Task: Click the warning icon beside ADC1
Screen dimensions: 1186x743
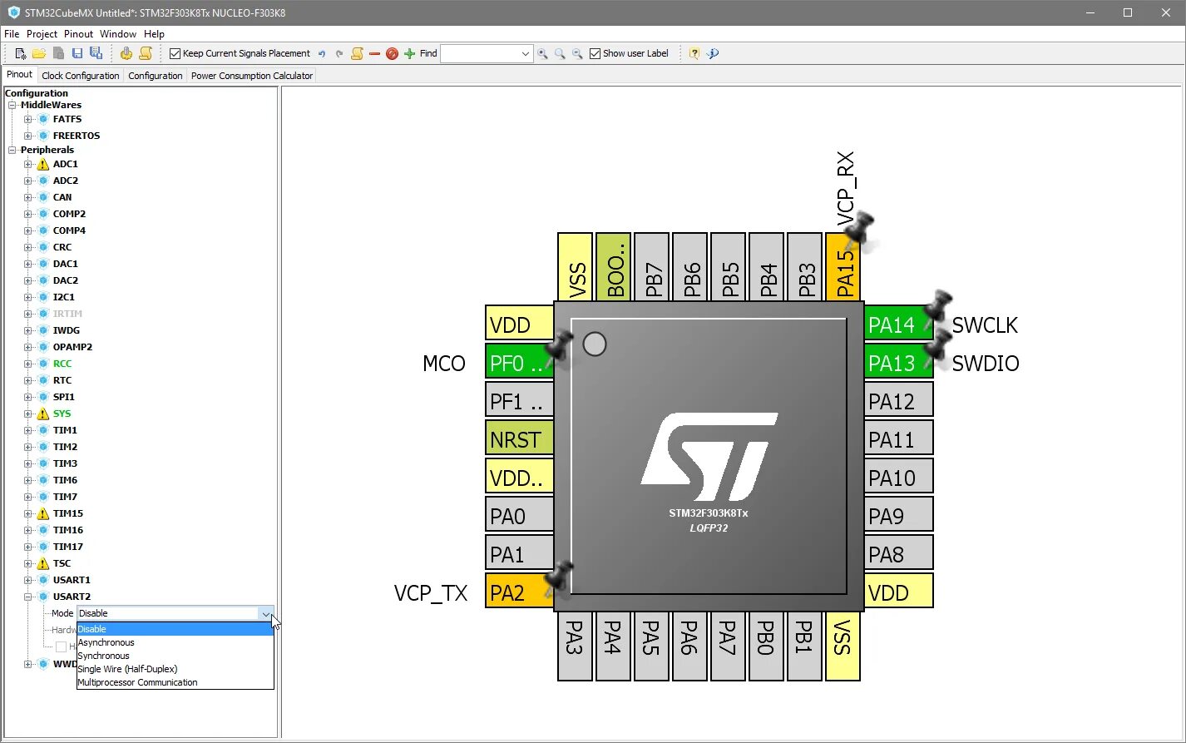Action: click(43, 165)
